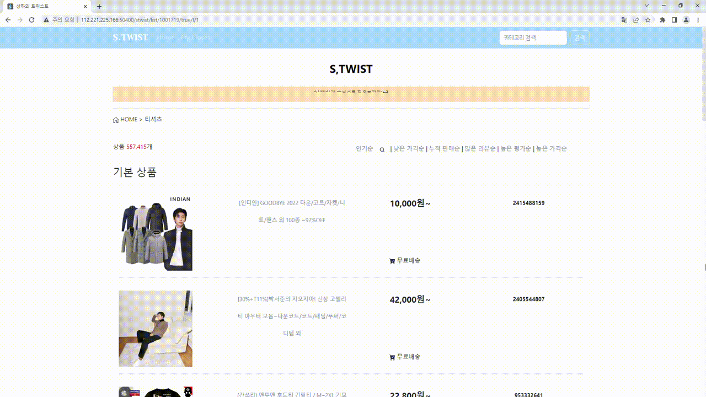
Task: Open Google Translate icon in the address bar
Action: [x=624, y=19]
